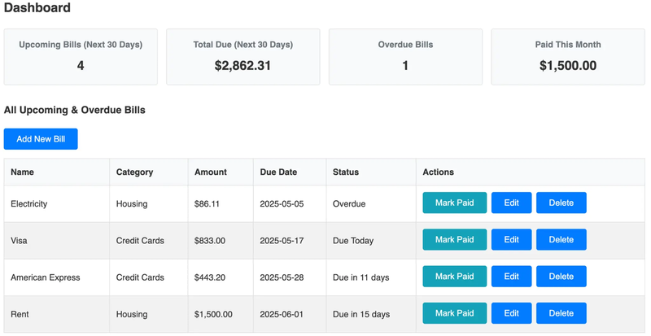
Task: Select the Rent name cell
Action: coord(57,314)
